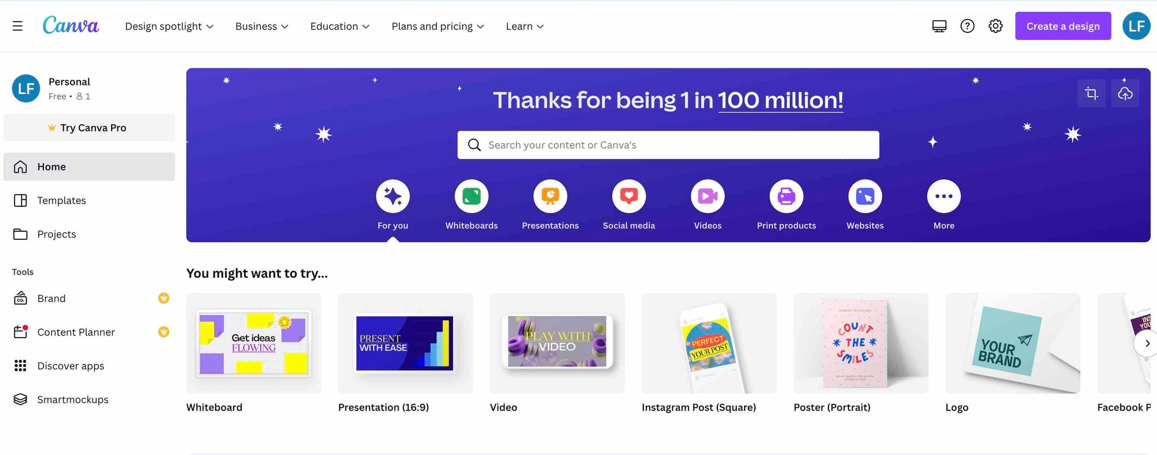Viewport: 1157px width, 455px height.
Task: Open the desktop app monitor icon
Action: click(x=939, y=26)
